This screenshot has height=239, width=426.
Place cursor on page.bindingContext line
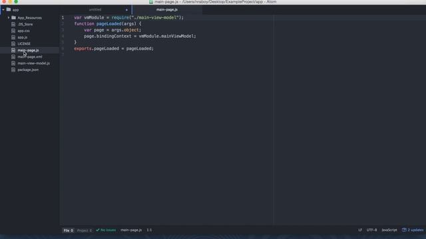point(140,37)
